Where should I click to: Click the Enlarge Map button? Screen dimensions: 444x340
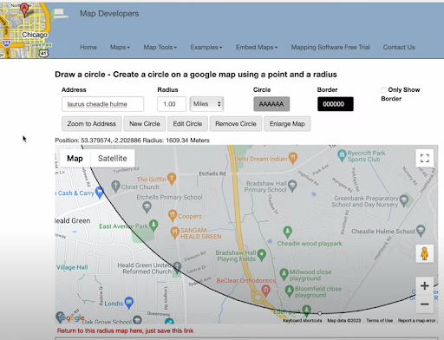pyautogui.click(x=287, y=124)
